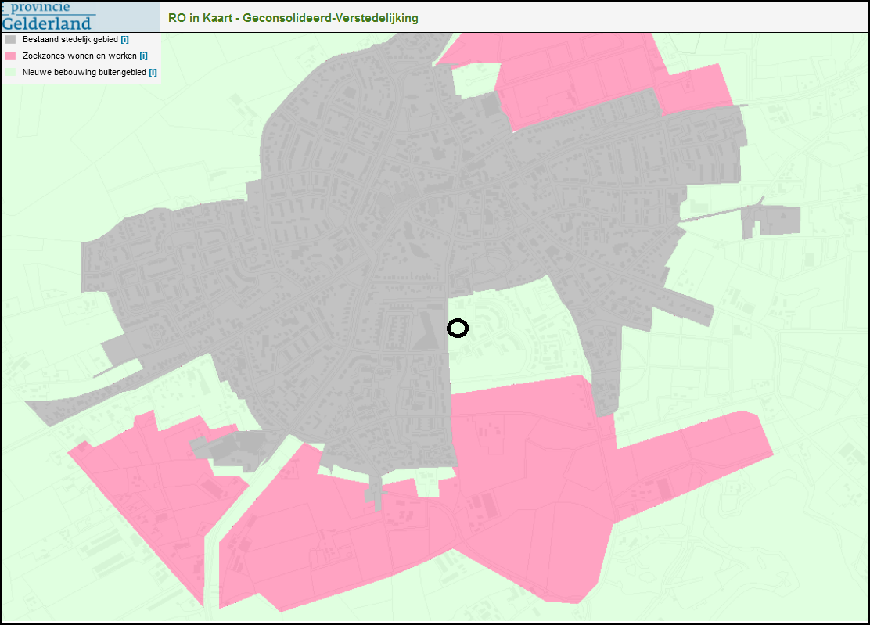Image resolution: width=870 pixels, height=625 pixels.
Task: Select the gray Bestaand stedelijk gebied swatch
Action: 10,39
